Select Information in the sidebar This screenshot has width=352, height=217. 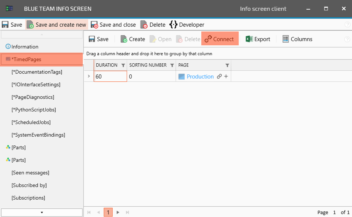[x=25, y=47]
